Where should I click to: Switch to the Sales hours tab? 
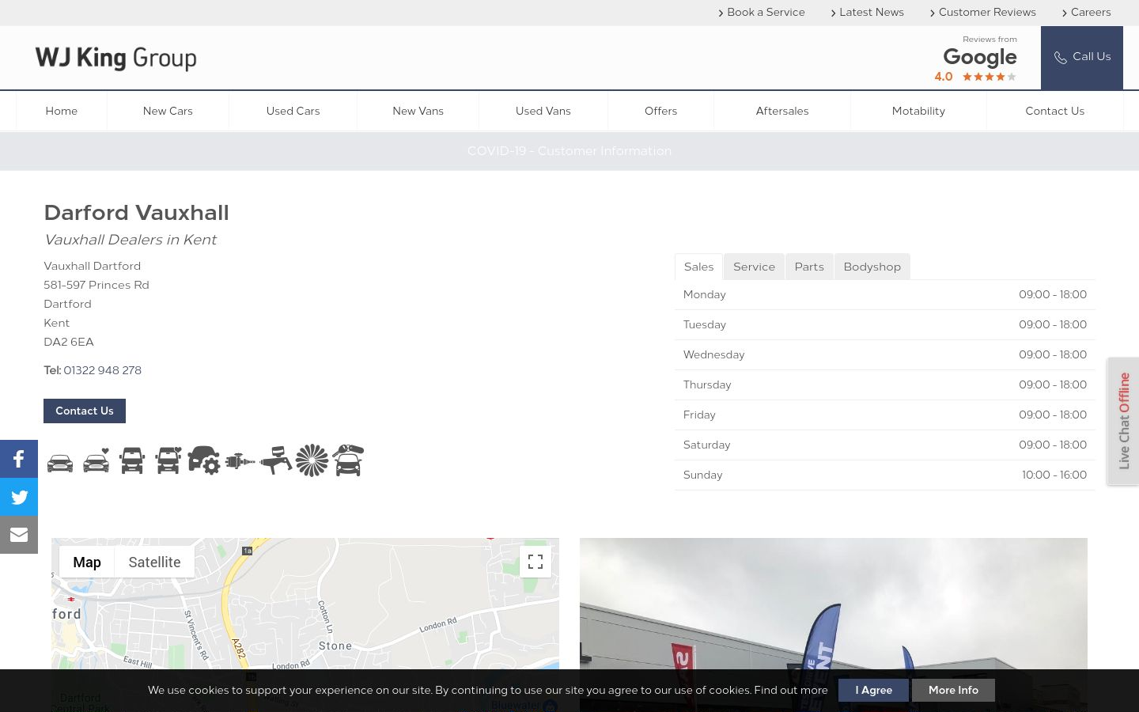click(698, 267)
